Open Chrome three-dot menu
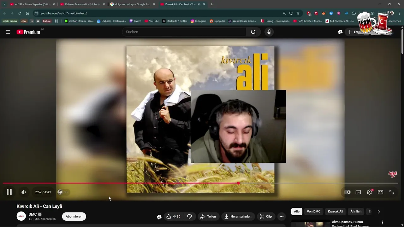 tap(399, 13)
